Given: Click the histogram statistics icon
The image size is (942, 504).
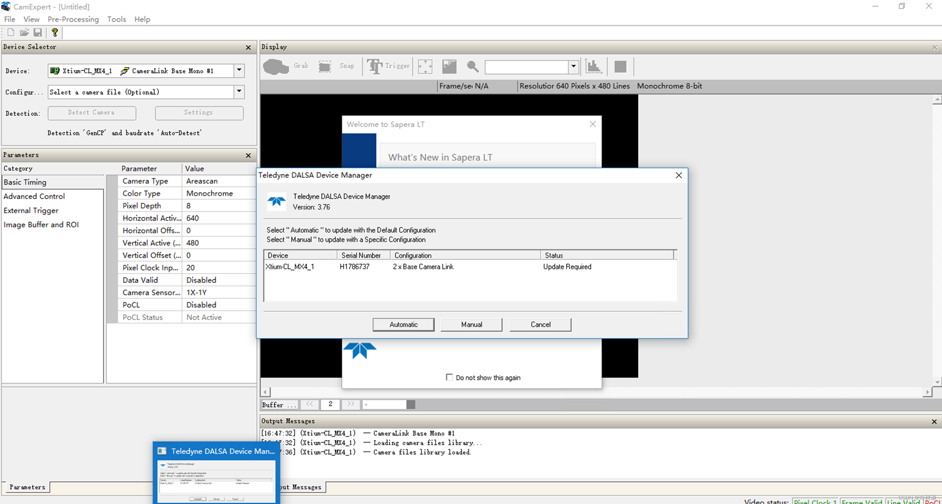Looking at the screenshot, I should pos(594,66).
